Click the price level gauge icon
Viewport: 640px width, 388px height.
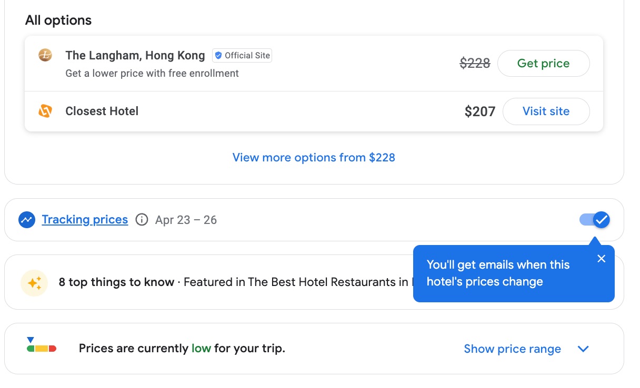click(x=42, y=348)
